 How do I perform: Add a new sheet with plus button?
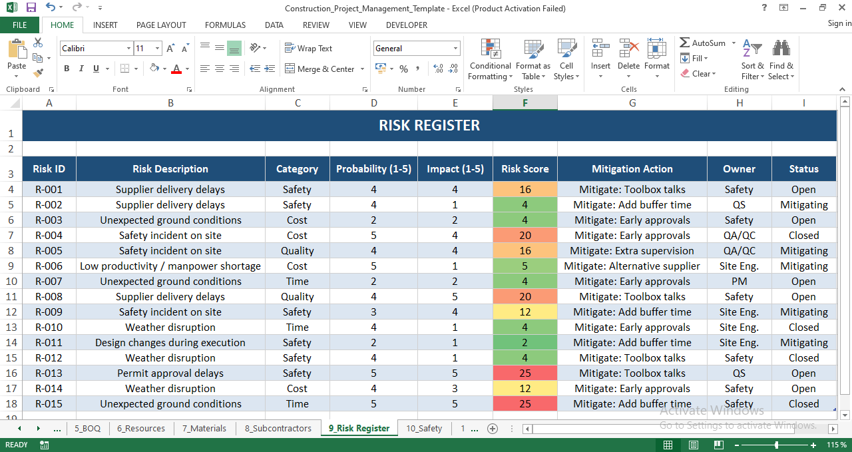(x=493, y=429)
